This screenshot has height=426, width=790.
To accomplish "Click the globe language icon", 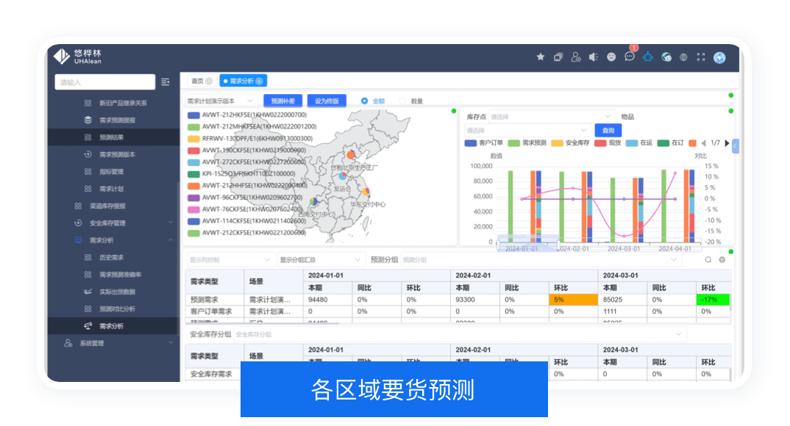I will [x=683, y=57].
